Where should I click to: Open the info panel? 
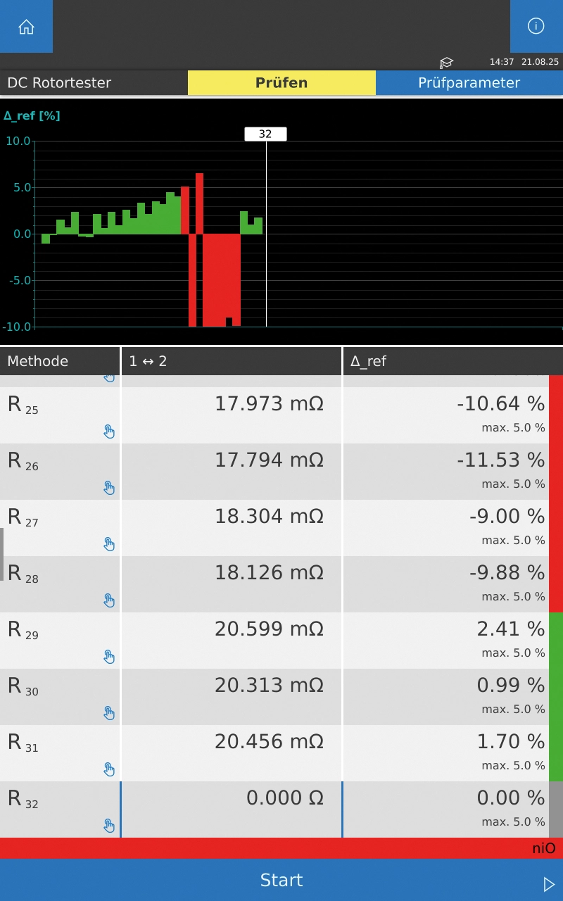coord(536,27)
